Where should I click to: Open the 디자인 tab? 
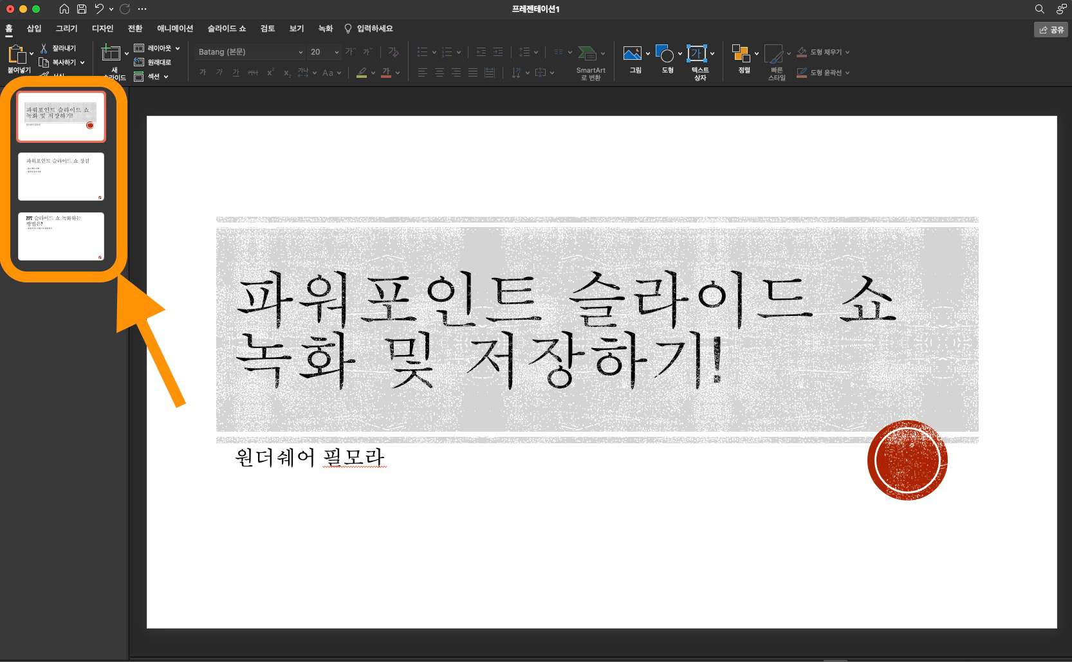point(102,28)
